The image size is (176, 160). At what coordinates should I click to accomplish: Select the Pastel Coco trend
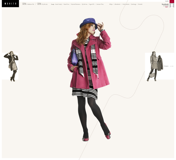pyautogui.click(x=66, y=4)
